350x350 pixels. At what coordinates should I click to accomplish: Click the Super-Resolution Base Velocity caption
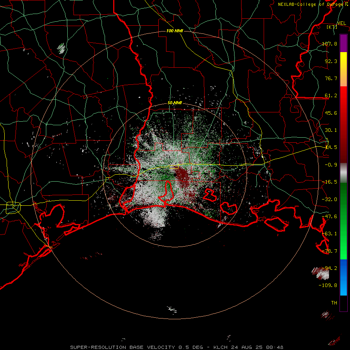(x=177, y=347)
